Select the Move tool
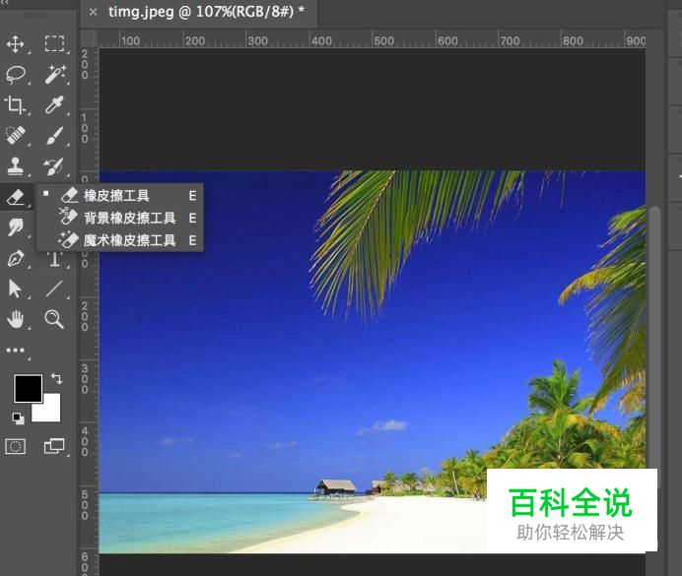Image resolution: width=682 pixels, height=576 pixels. coord(15,44)
